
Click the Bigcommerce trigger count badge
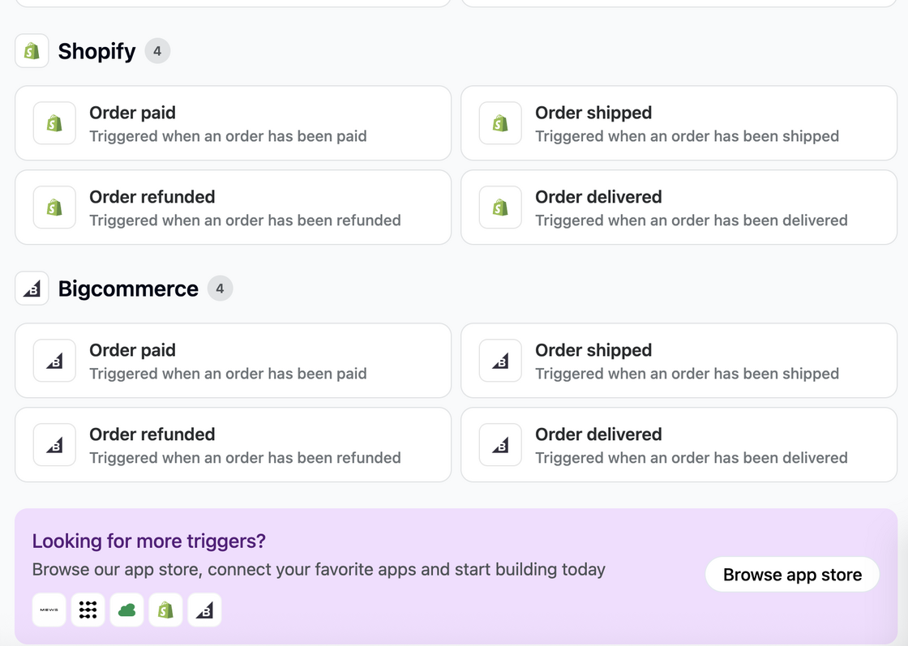point(220,289)
